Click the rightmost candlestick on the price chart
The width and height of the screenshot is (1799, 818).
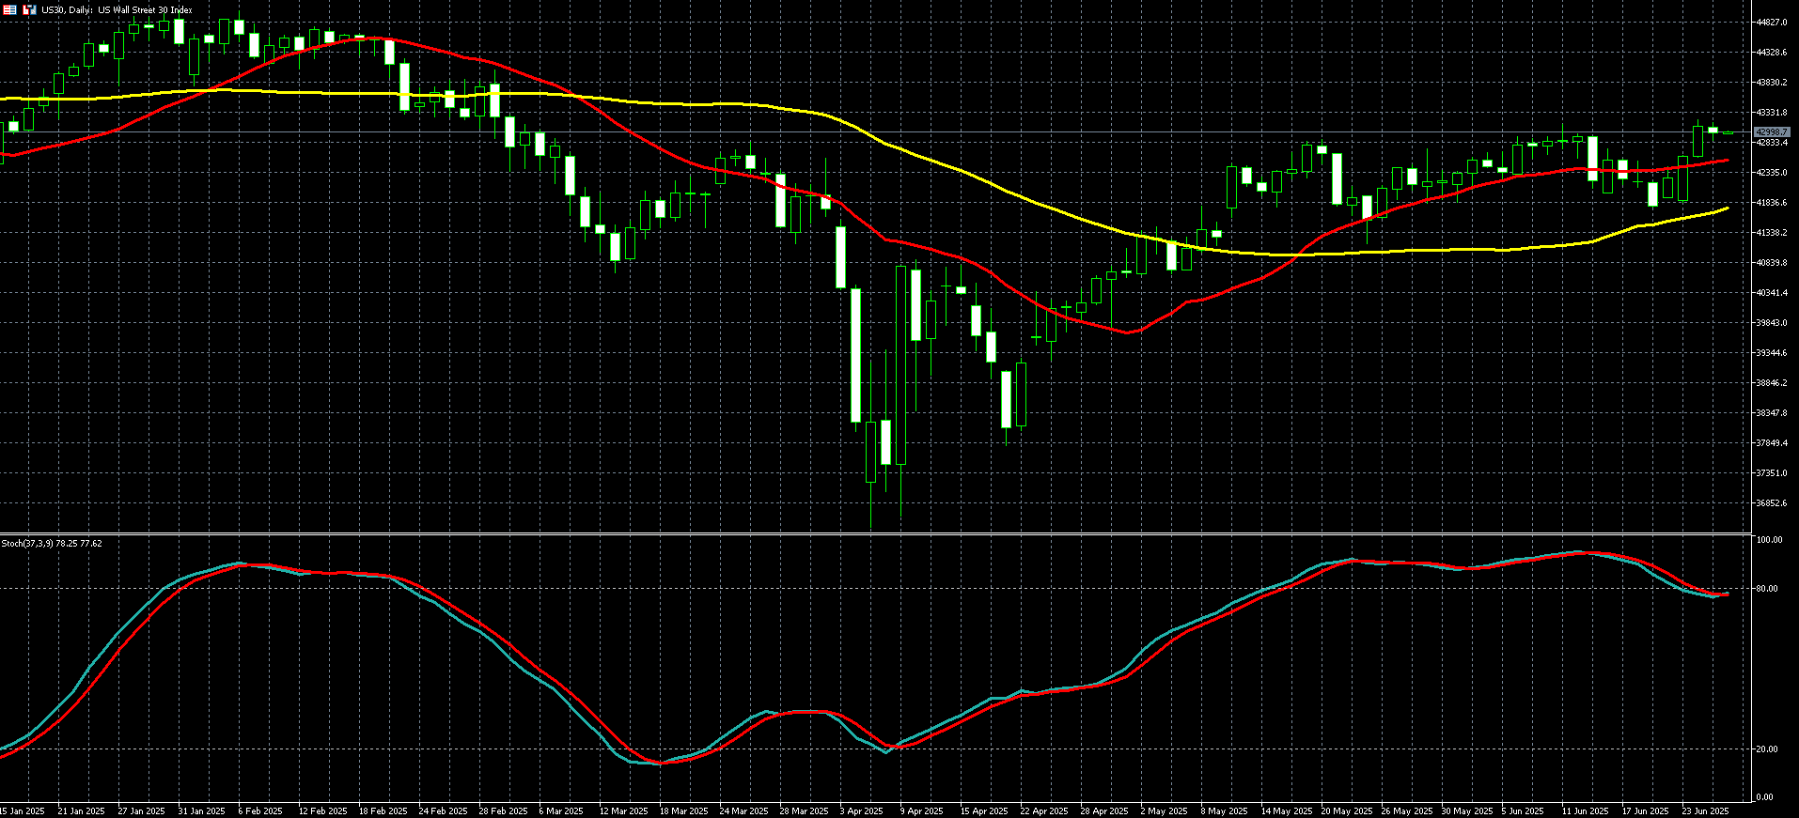[x=1728, y=133]
